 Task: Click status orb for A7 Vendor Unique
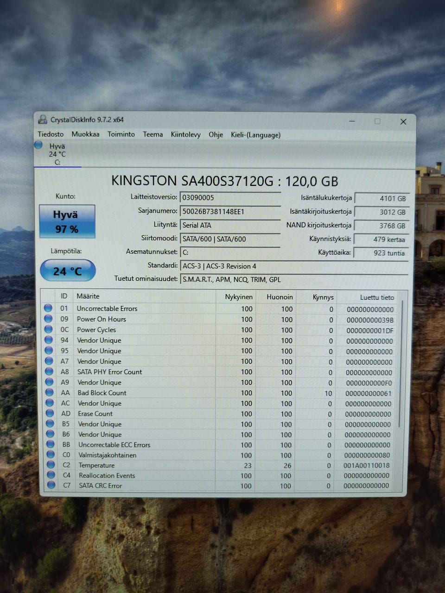pos(49,360)
